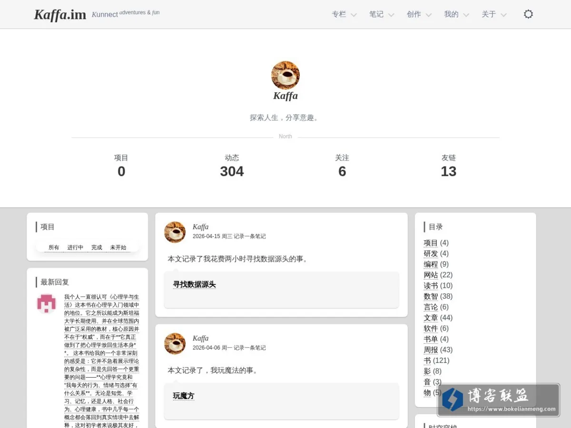
Task: Click the 目录 section heading
Action: tap(436, 227)
